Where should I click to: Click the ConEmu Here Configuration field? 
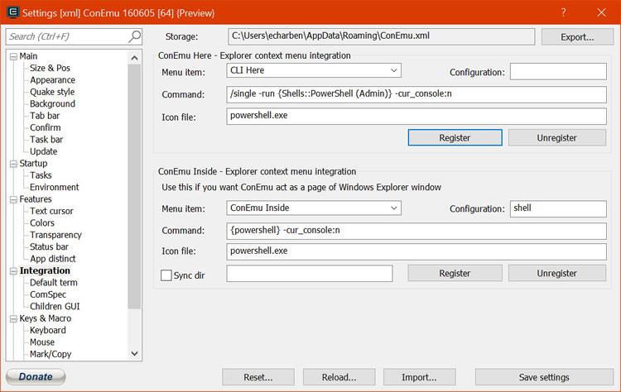coord(558,72)
